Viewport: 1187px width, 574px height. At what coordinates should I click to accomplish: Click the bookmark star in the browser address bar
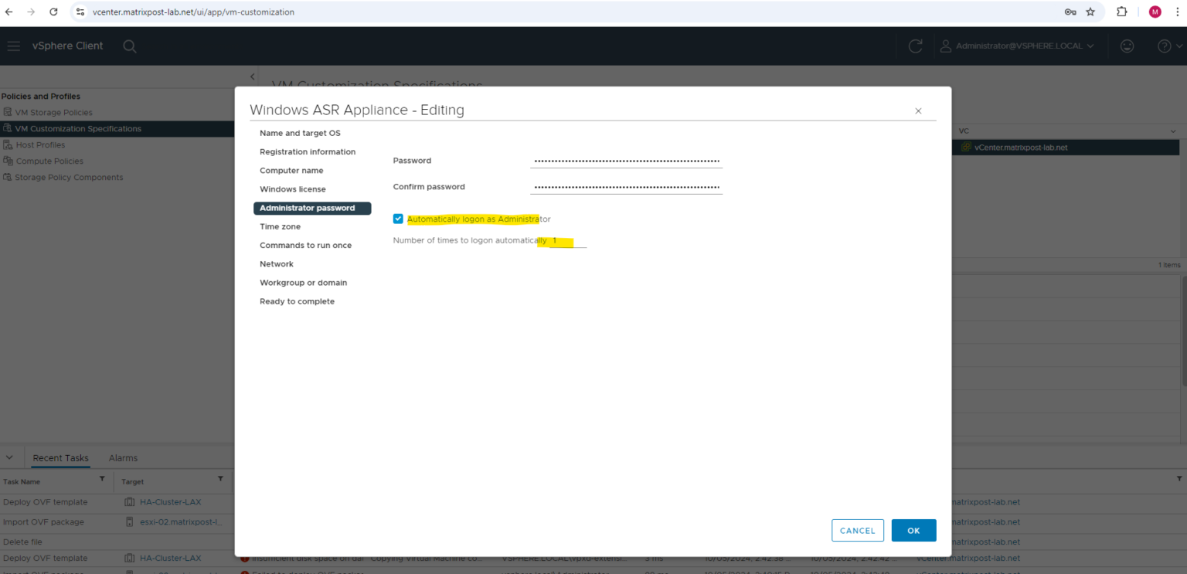[1090, 12]
